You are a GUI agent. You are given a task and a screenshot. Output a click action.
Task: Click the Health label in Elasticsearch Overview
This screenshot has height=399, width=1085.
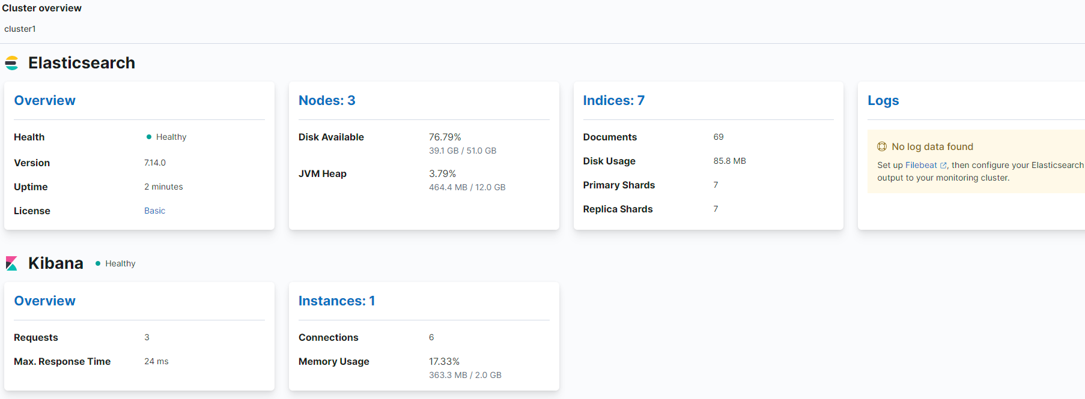click(x=29, y=137)
